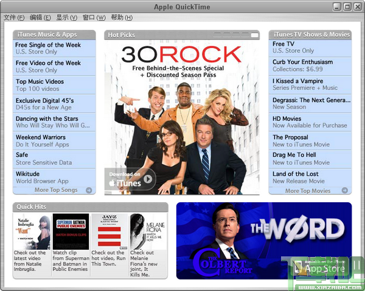Open Dancing with the Stars entry
The height and width of the screenshot is (291, 365).
coord(54,122)
